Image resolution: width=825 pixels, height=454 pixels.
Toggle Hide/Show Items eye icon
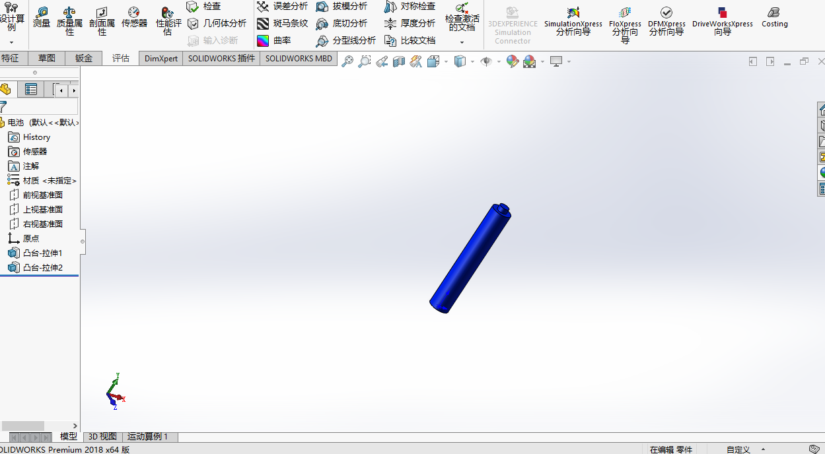tap(487, 61)
